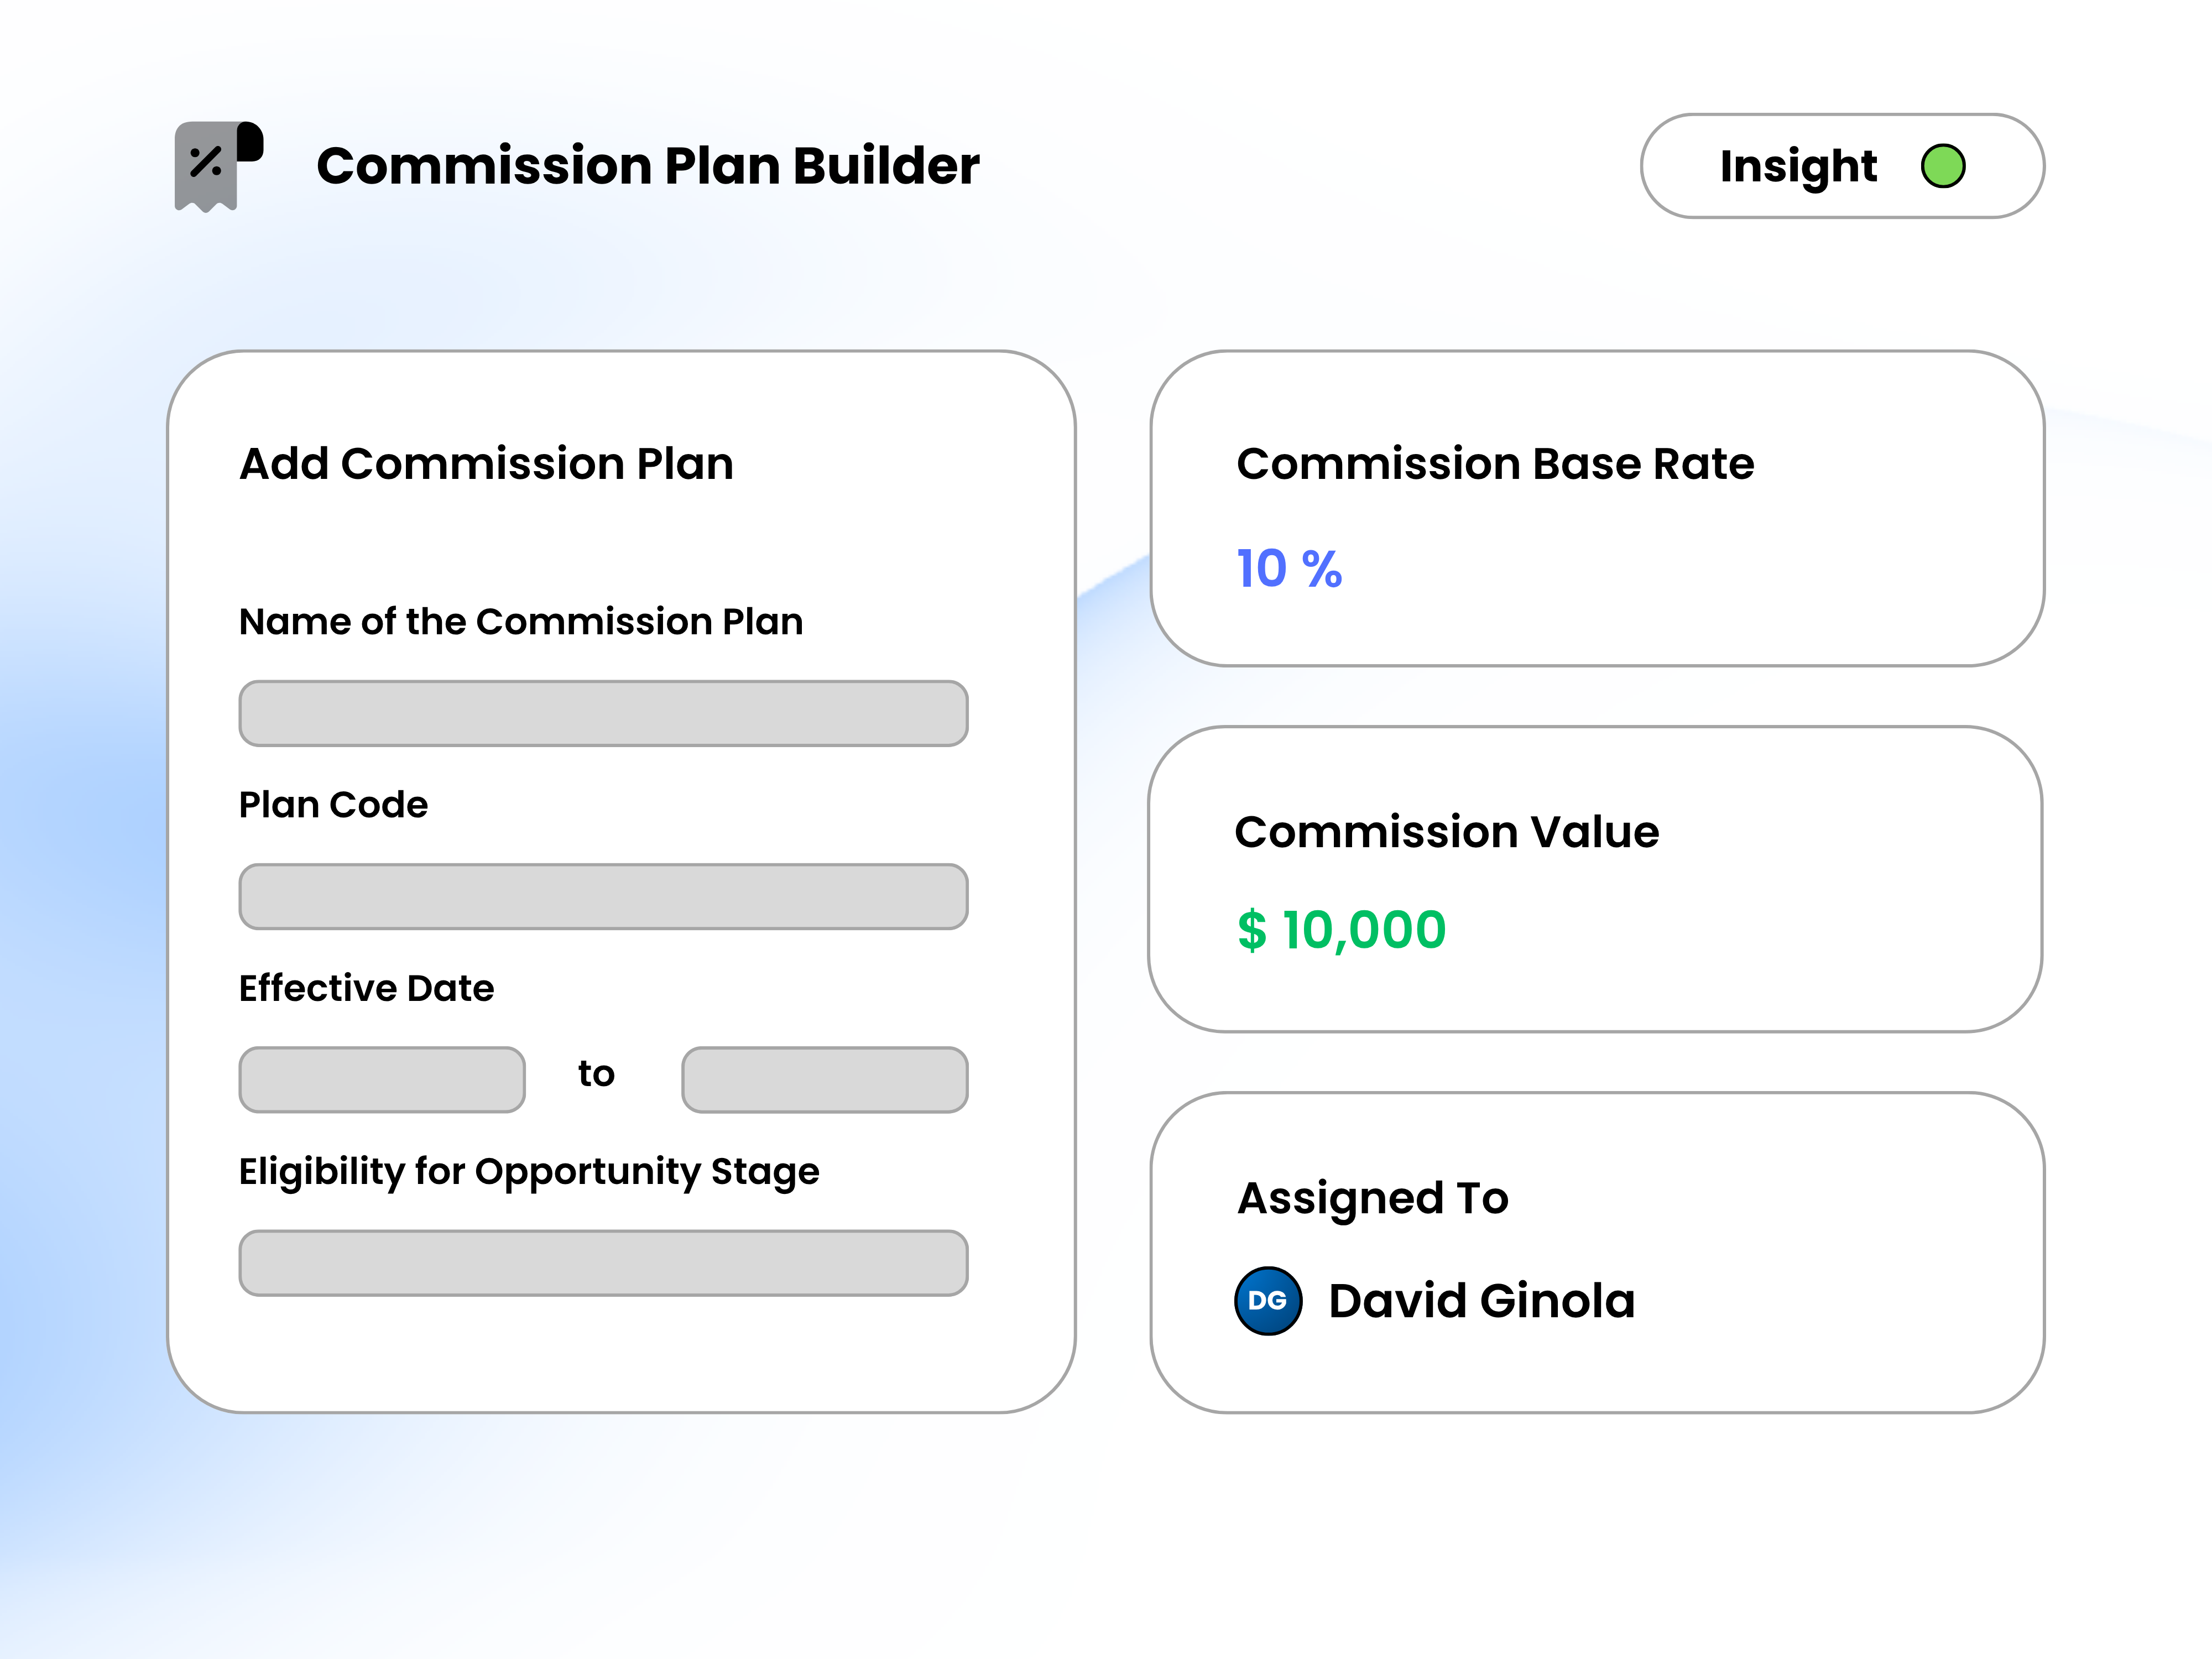Image resolution: width=2212 pixels, height=1659 pixels.
Task: Click the Eligibility for Opportunity Stage label
Action: [x=529, y=1171]
